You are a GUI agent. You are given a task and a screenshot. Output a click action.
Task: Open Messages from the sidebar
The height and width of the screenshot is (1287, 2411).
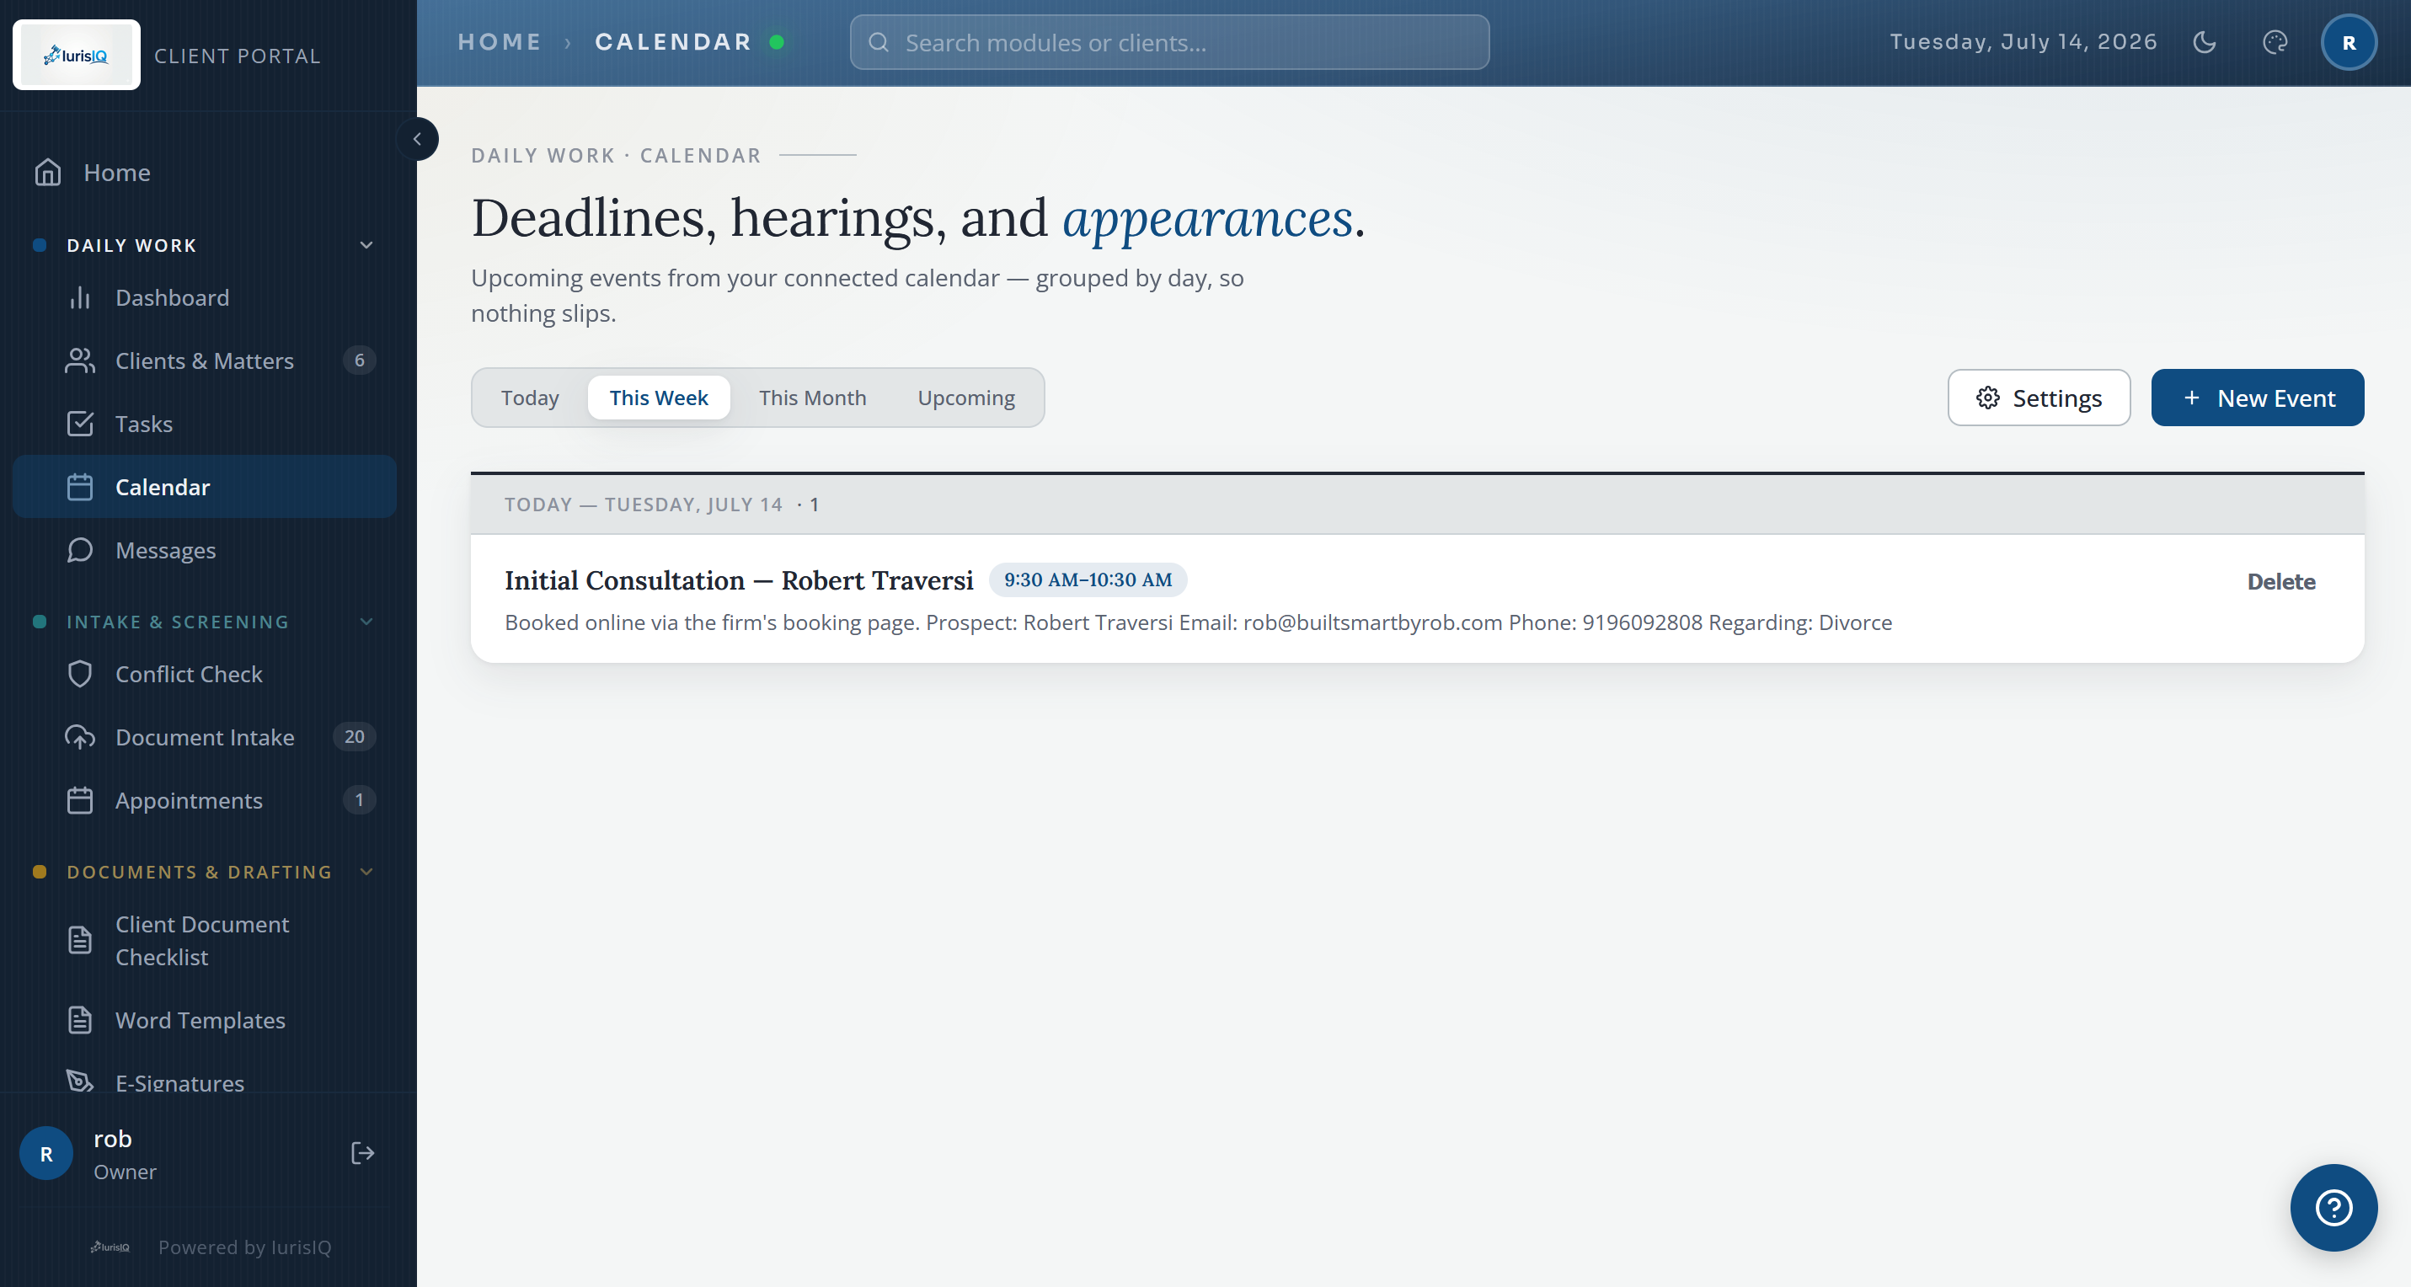204,550
